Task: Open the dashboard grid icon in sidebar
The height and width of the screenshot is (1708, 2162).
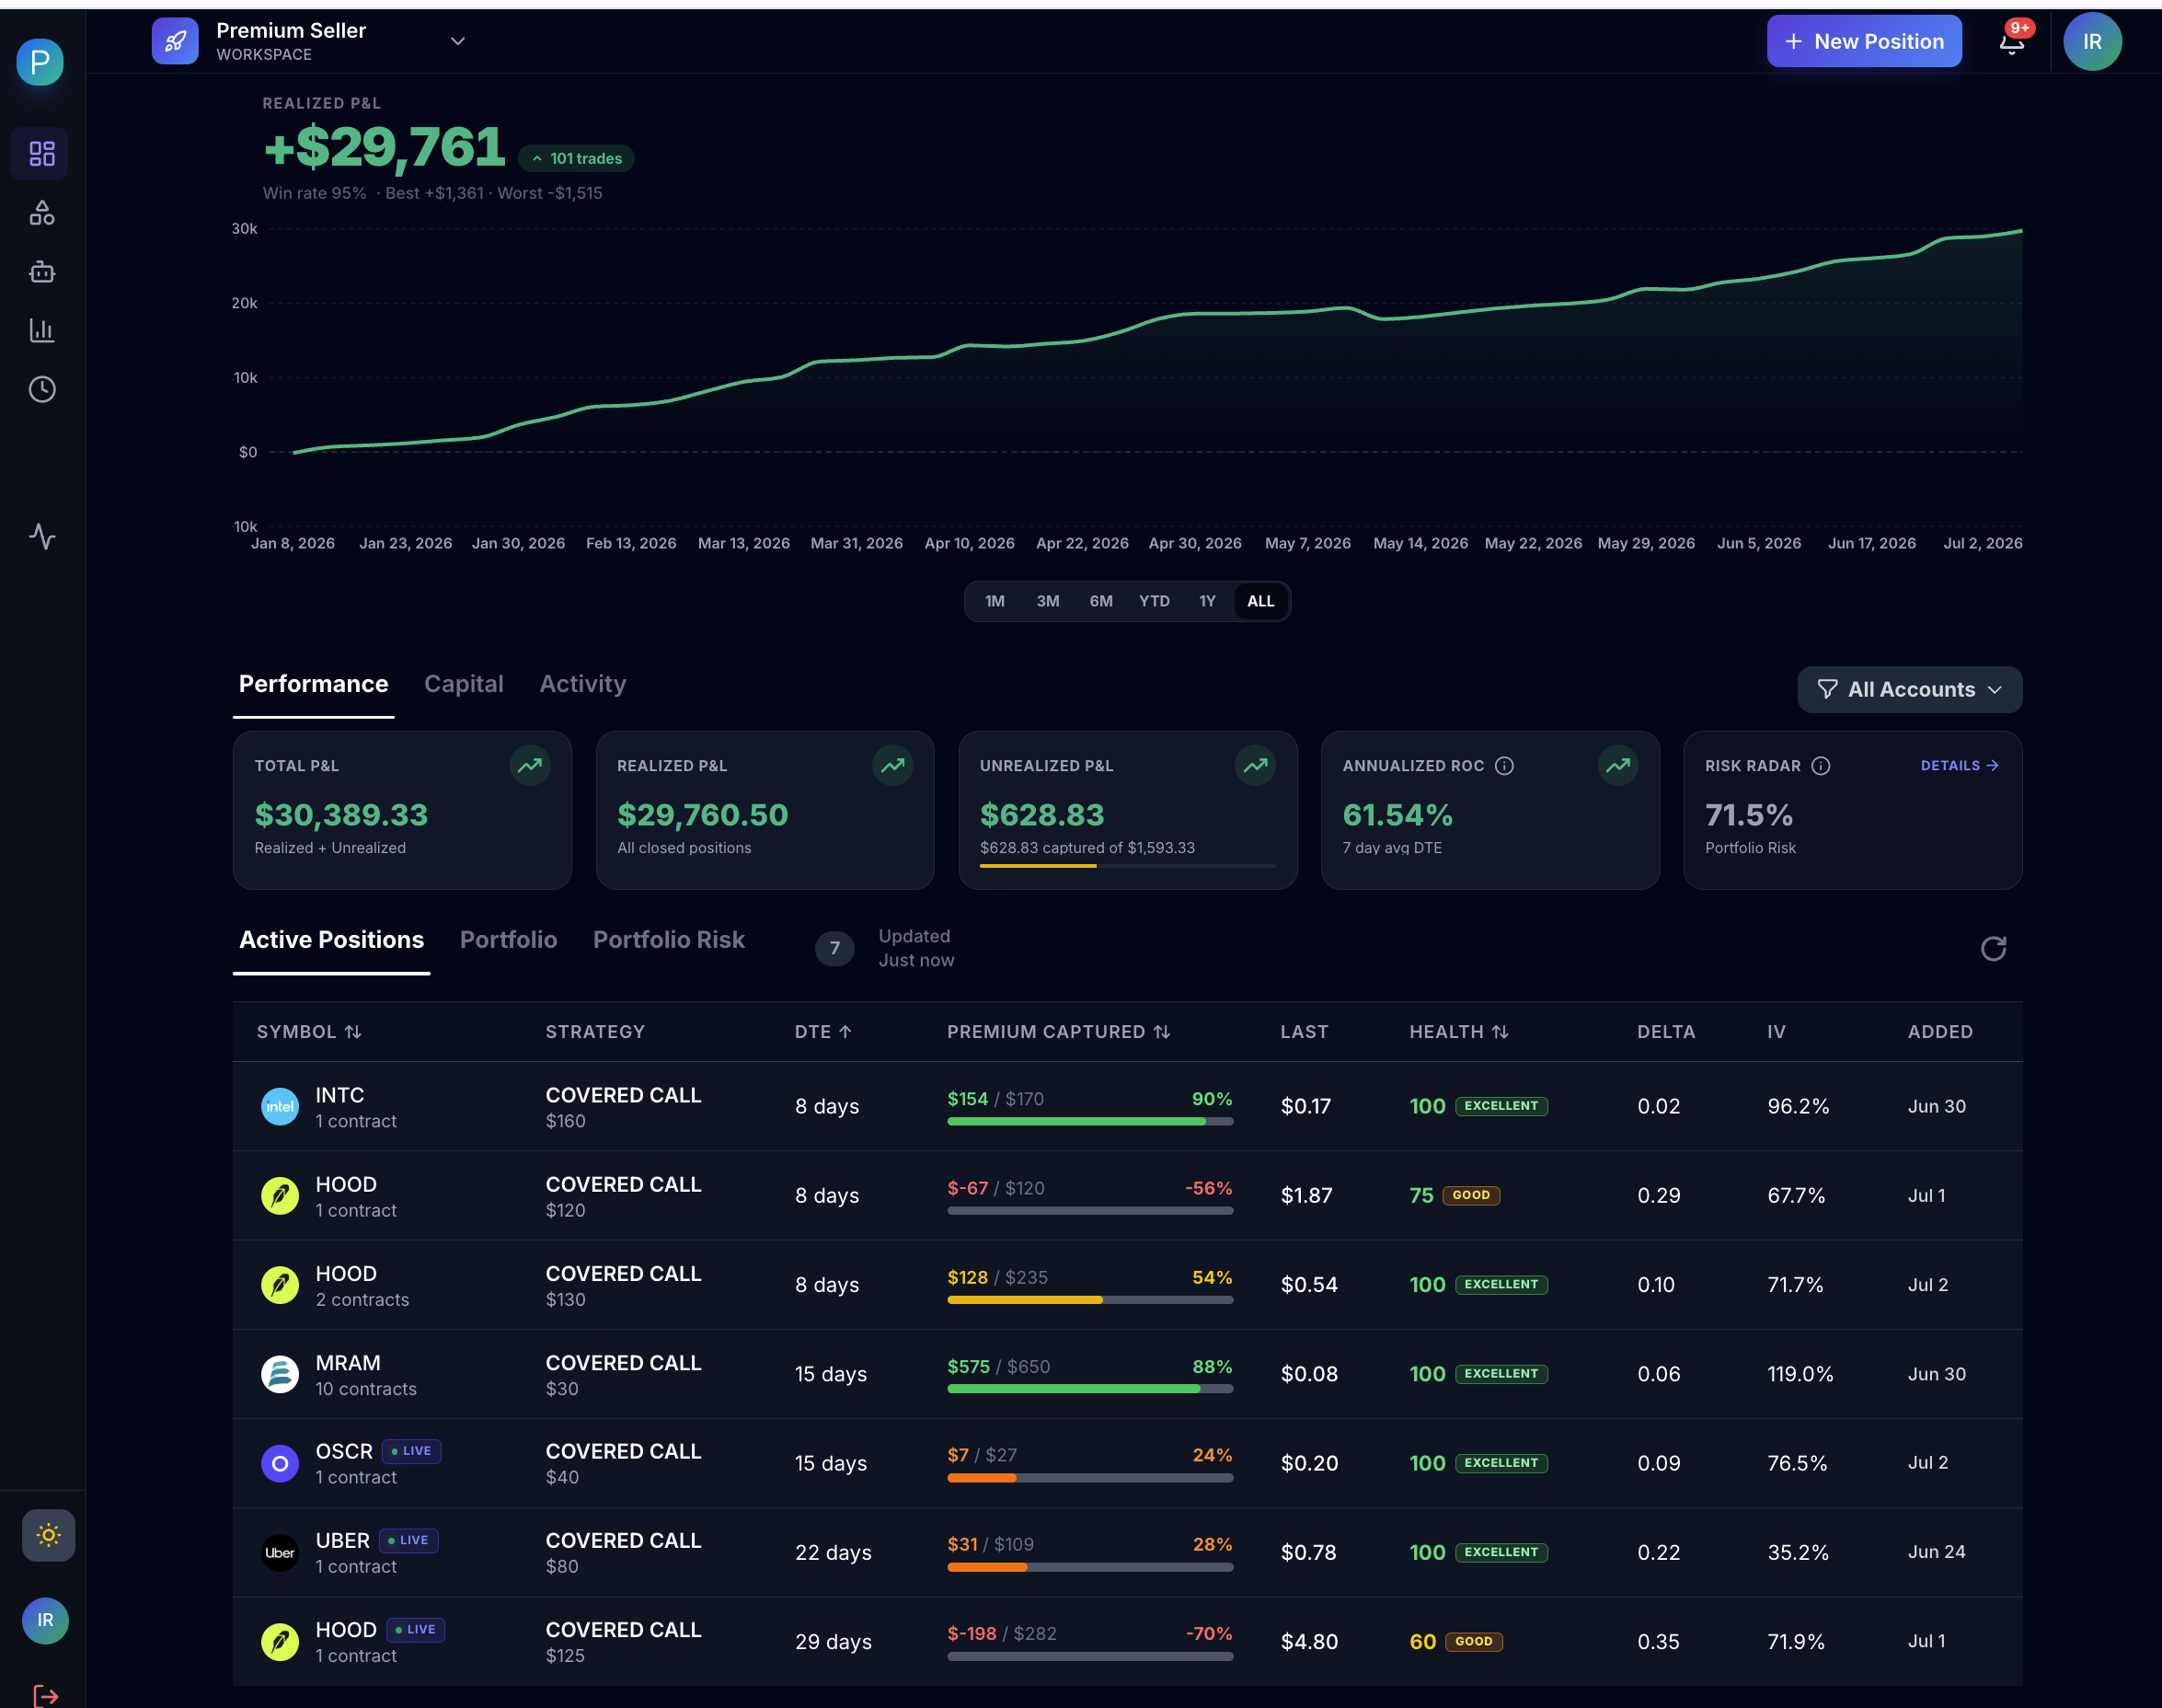Action: 41,153
